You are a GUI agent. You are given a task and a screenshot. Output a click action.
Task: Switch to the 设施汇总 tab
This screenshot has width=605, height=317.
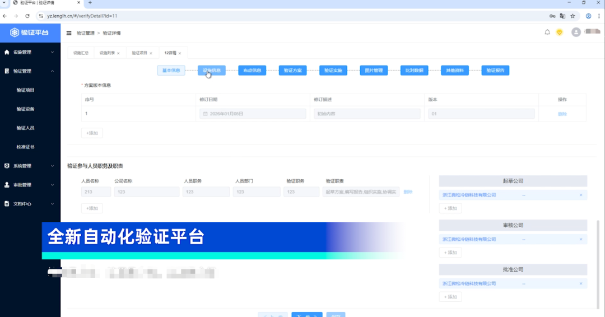(81, 53)
